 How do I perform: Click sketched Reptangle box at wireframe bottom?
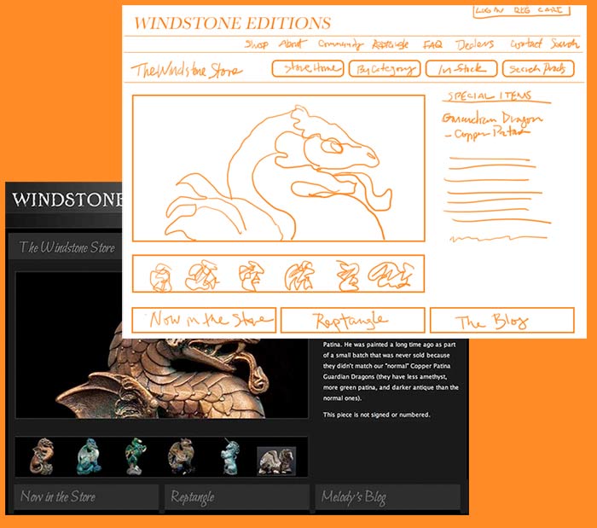(x=352, y=320)
